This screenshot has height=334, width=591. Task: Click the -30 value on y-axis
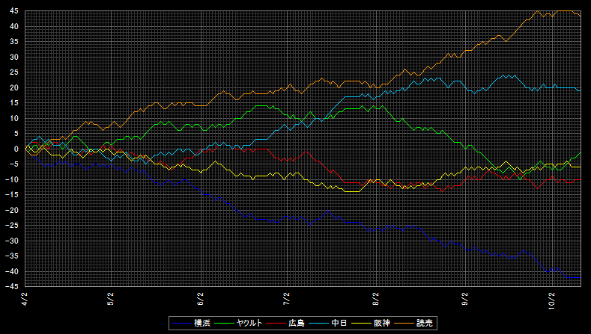(12, 241)
